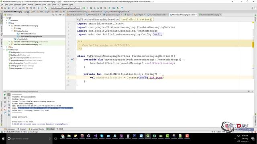
Task: Click the trash Clear All icon in Run panel
Action: [9, 115]
